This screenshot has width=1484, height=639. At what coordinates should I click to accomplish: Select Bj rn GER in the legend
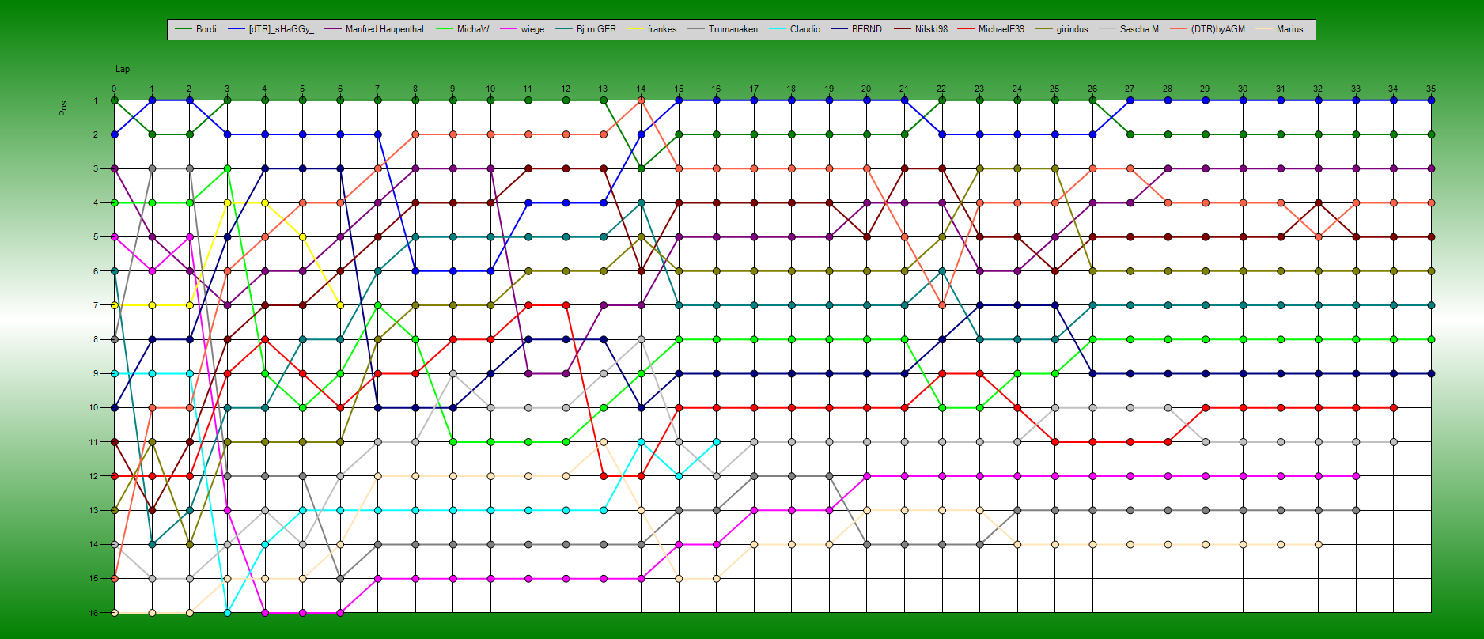tap(596, 29)
